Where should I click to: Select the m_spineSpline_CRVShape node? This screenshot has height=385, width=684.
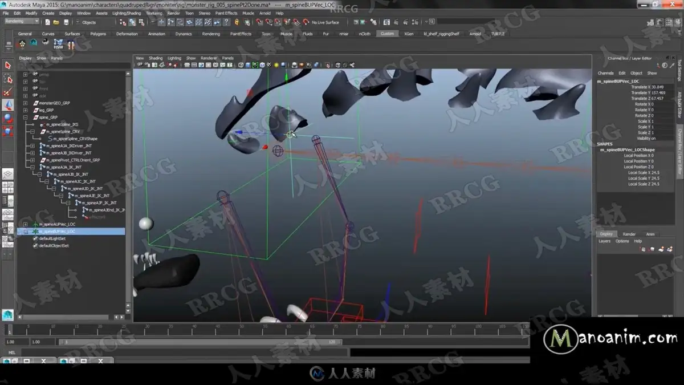[75, 139]
